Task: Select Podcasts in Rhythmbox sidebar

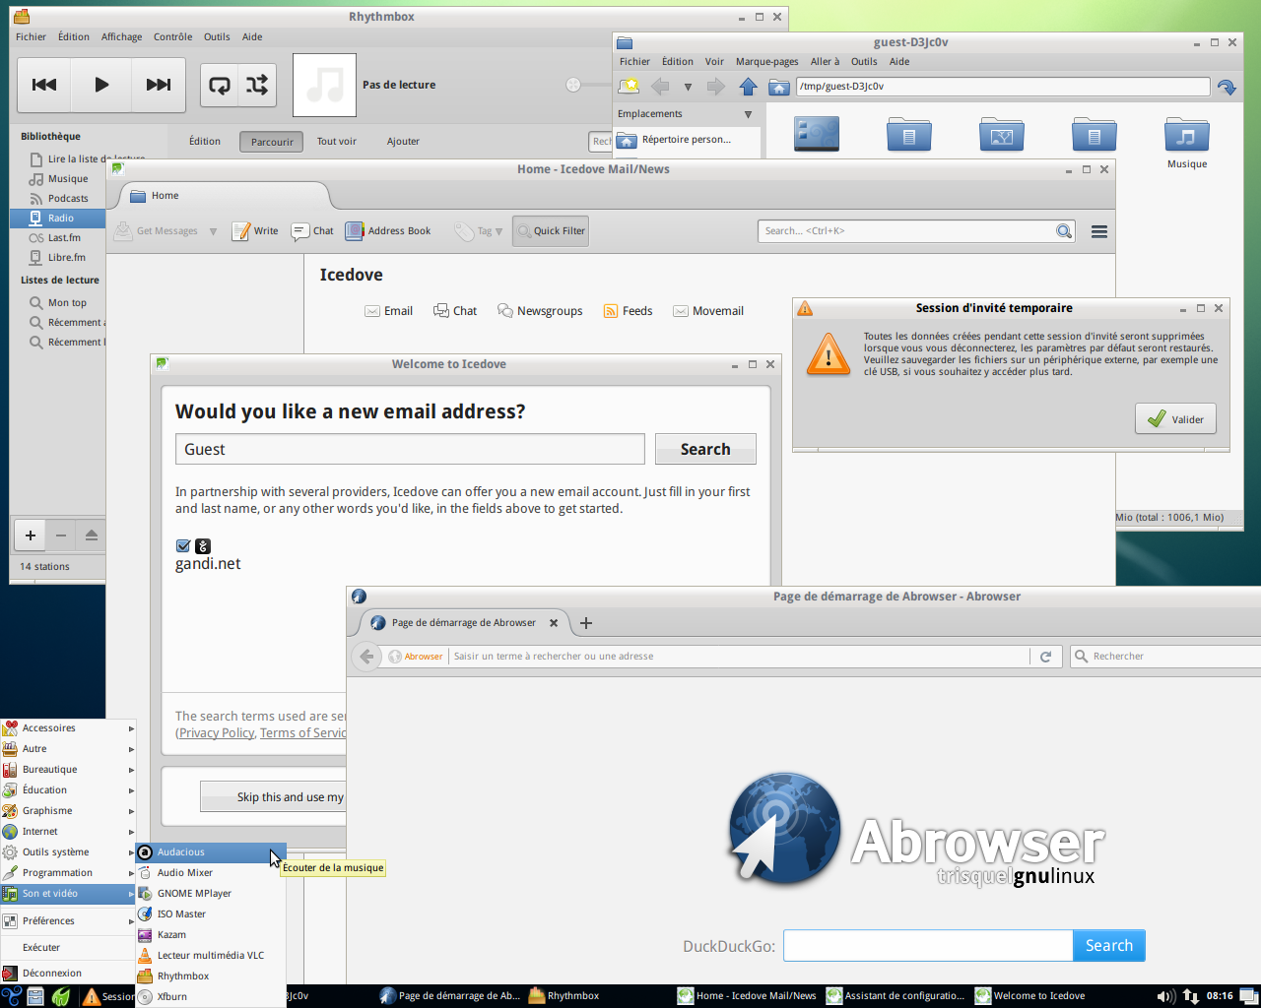Action: tap(68, 198)
